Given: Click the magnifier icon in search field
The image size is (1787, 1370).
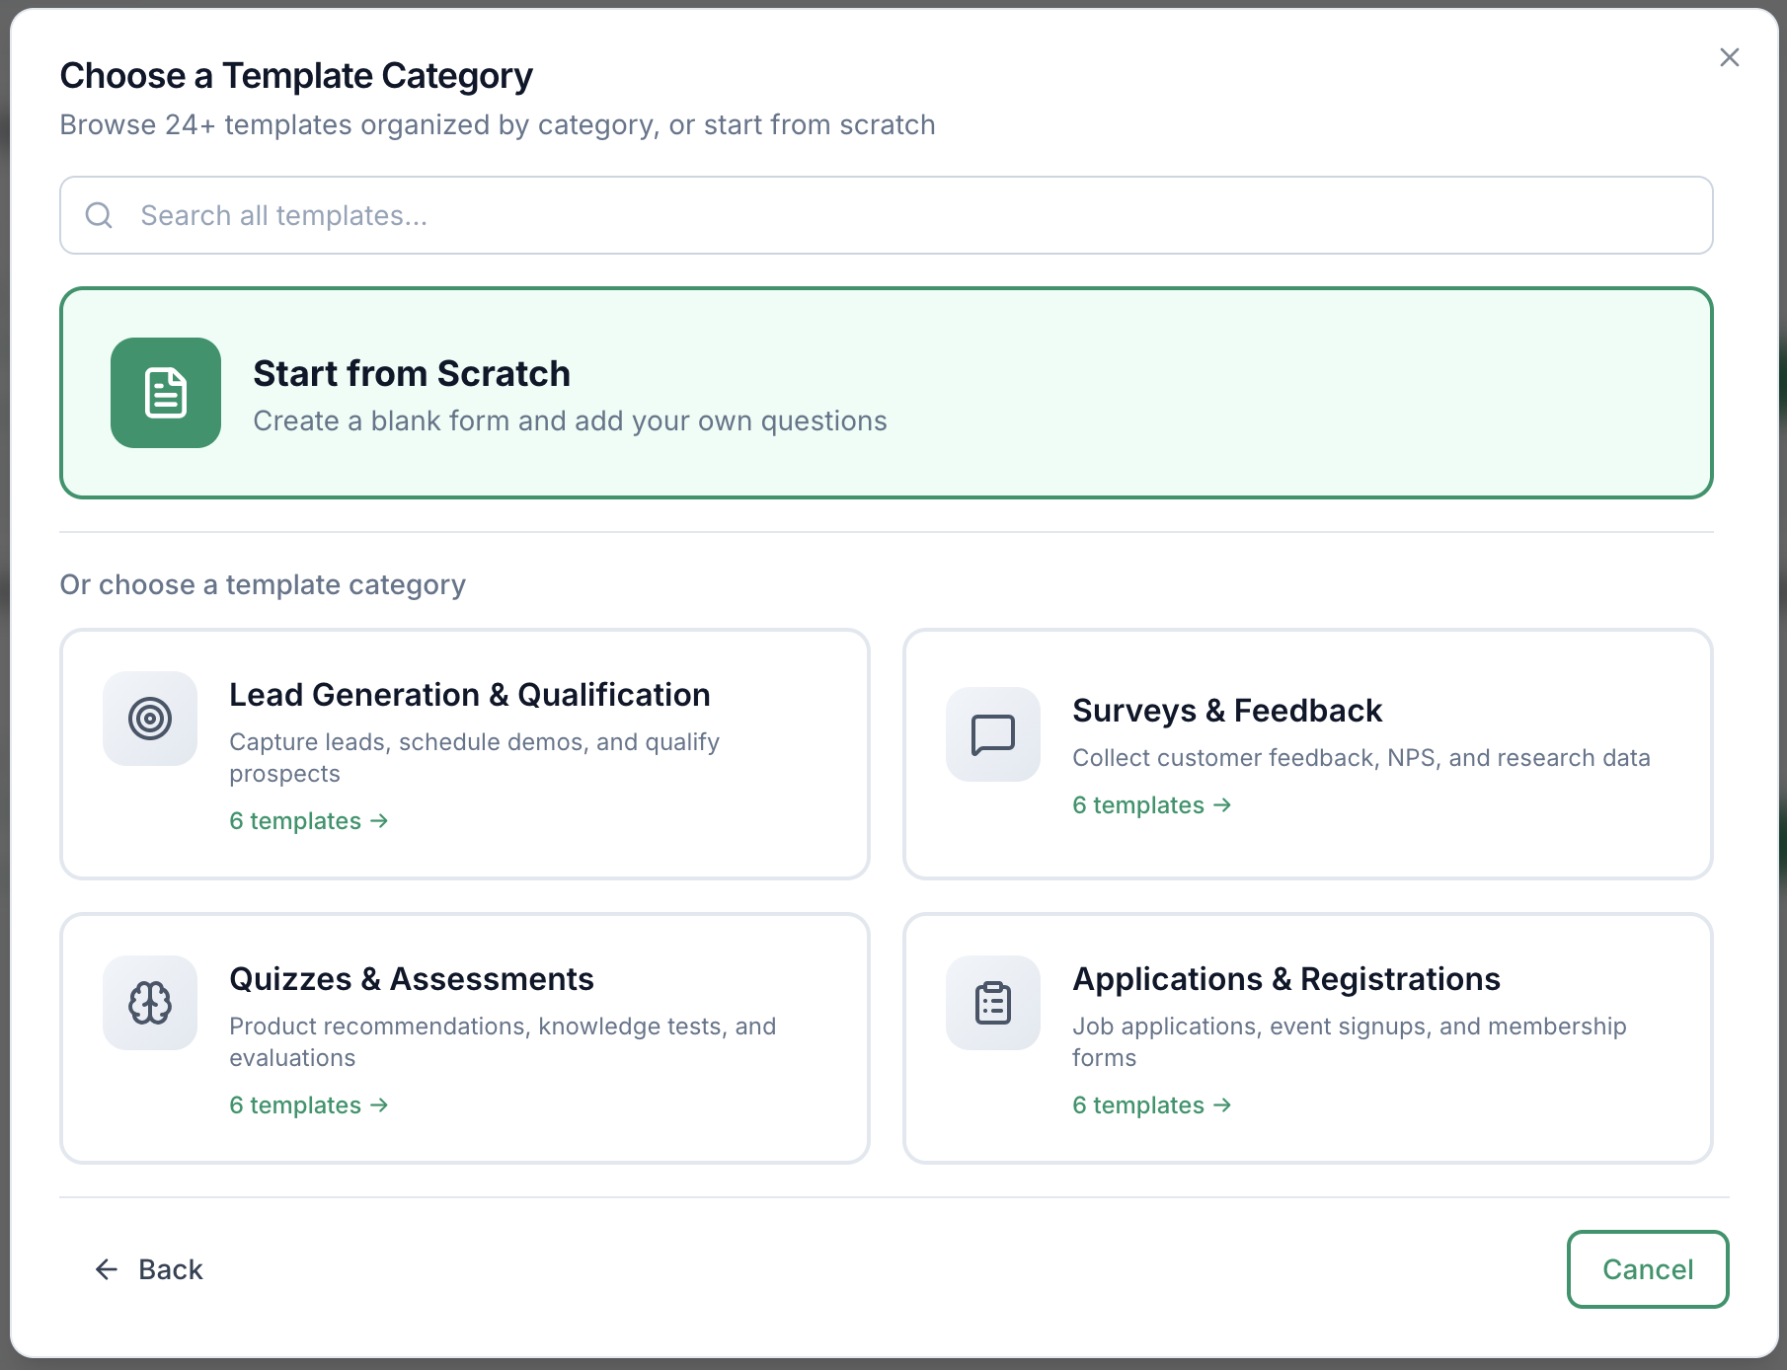Looking at the screenshot, I should (99, 215).
